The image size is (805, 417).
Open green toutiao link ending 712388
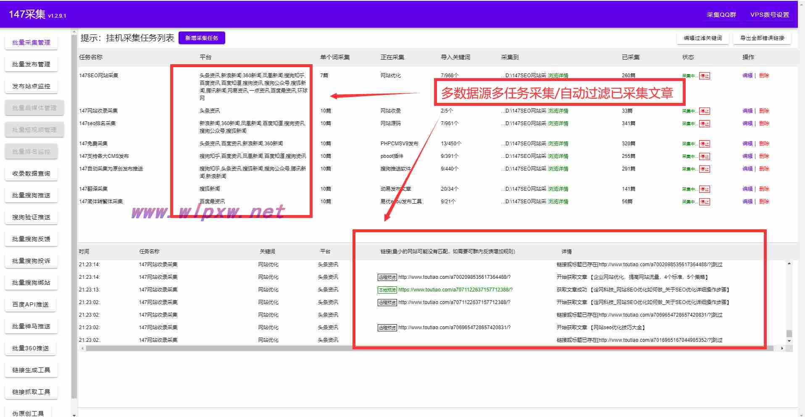tap(455, 290)
